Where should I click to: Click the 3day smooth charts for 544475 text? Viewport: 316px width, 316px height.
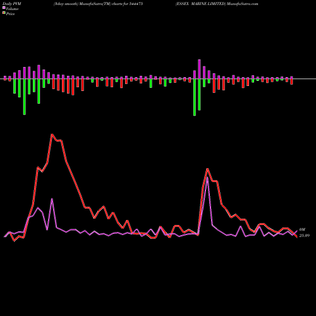tap(98, 4)
